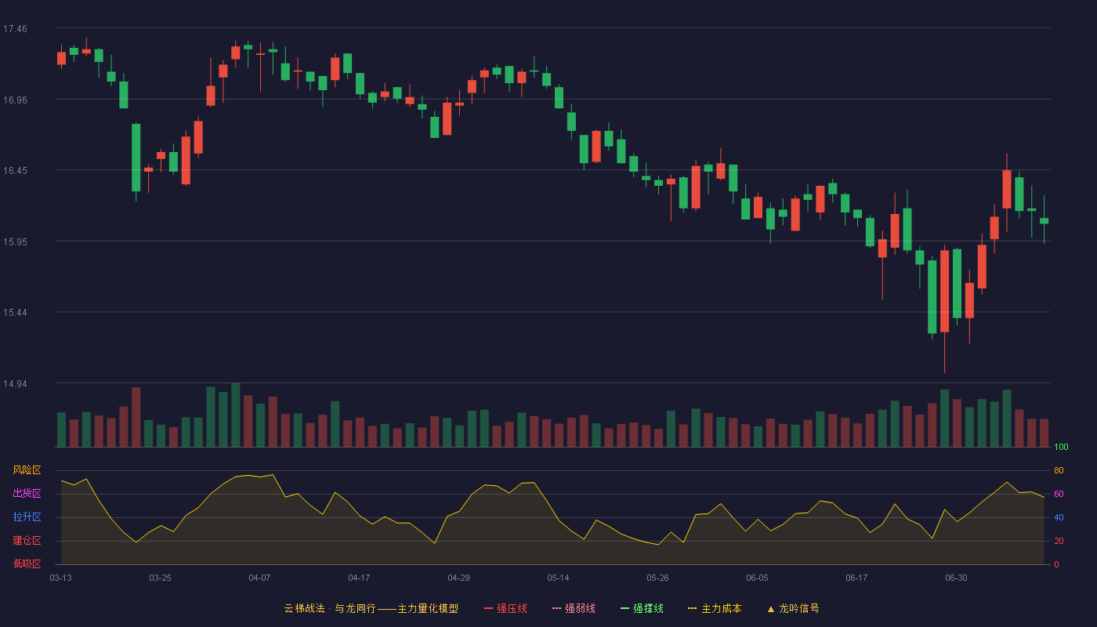Toggle the 强撑线 legend item

(x=642, y=608)
